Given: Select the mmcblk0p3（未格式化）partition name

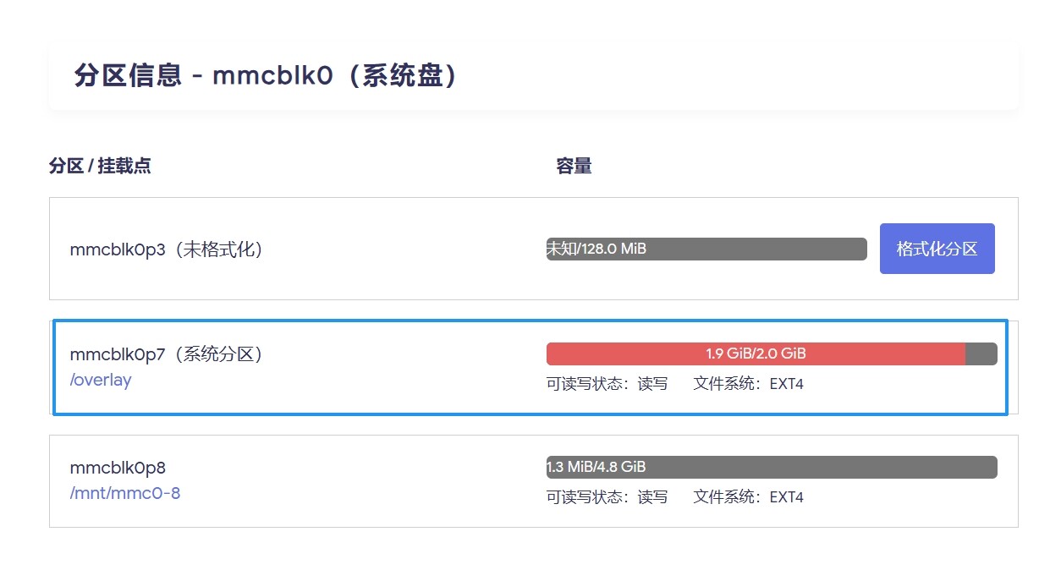Looking at the screenshot, I should 166,249.
